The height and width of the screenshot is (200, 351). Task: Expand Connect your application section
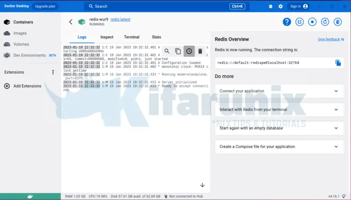(x=279, y=91)
